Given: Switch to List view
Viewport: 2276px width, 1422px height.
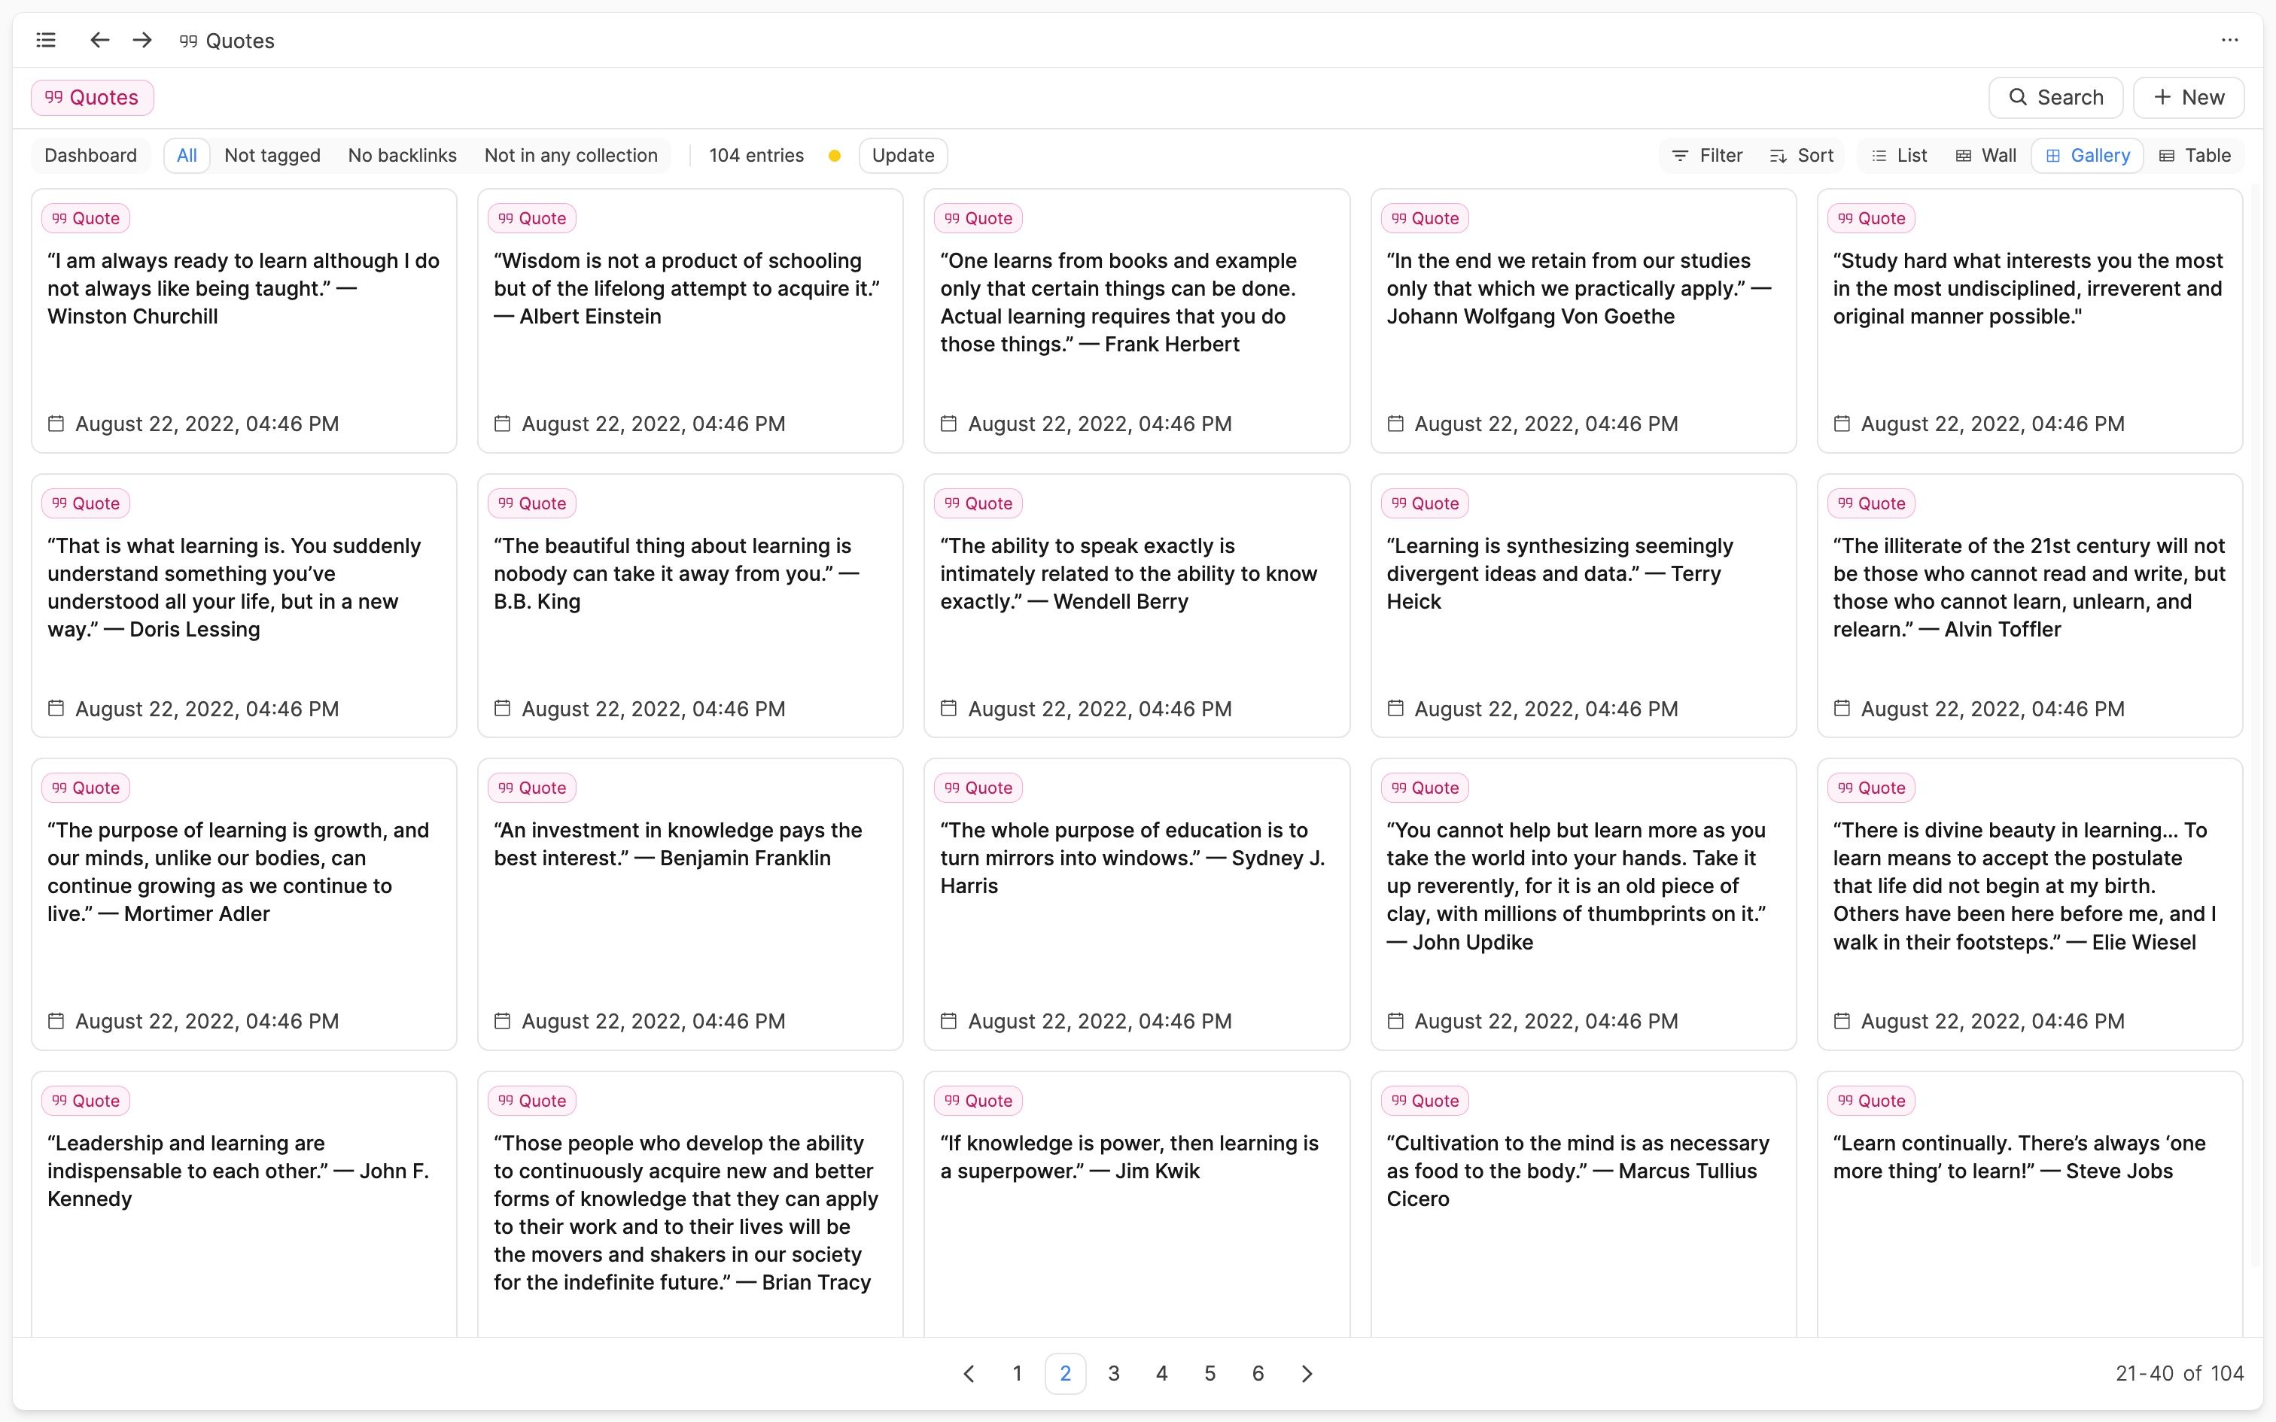Looking at the screenshot, I should point(1899,155).
